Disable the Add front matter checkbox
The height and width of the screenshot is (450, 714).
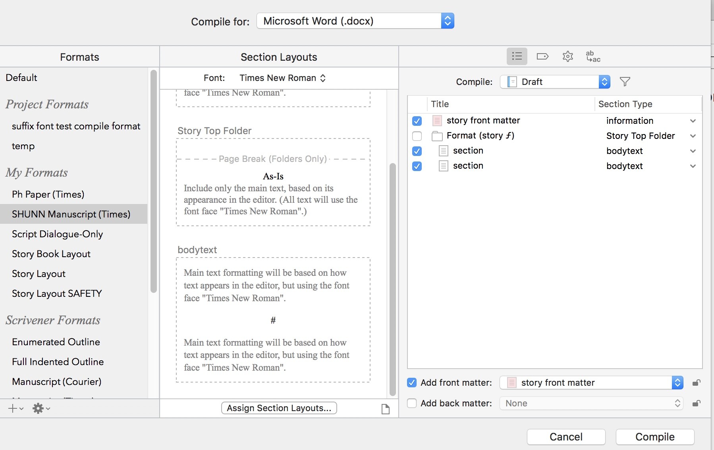(x=412, y=383)
